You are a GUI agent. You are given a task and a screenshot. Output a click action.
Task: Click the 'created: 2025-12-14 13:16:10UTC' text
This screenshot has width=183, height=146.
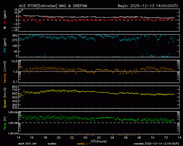(157, 144)
